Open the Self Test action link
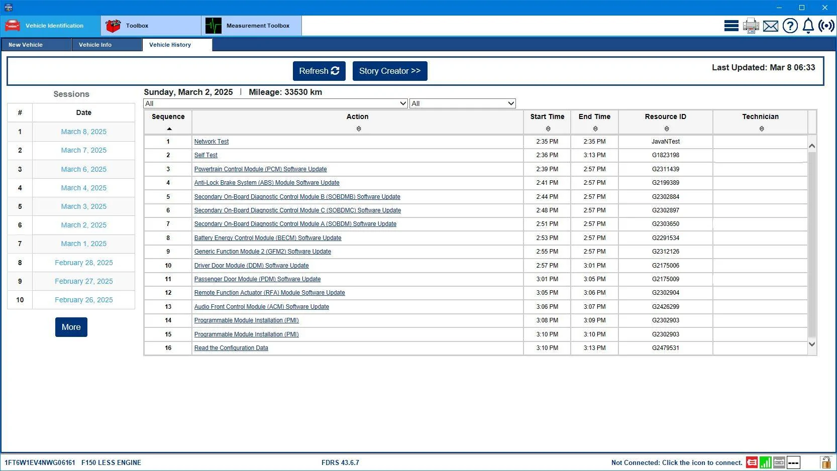837x471 pixels. coord(205,155)
